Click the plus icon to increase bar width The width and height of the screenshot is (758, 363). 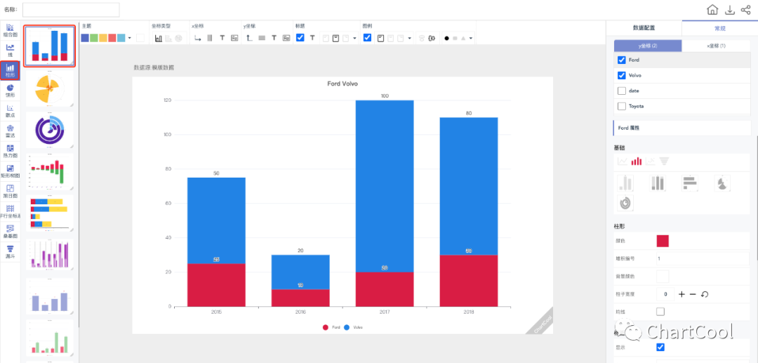click(681, 294)
